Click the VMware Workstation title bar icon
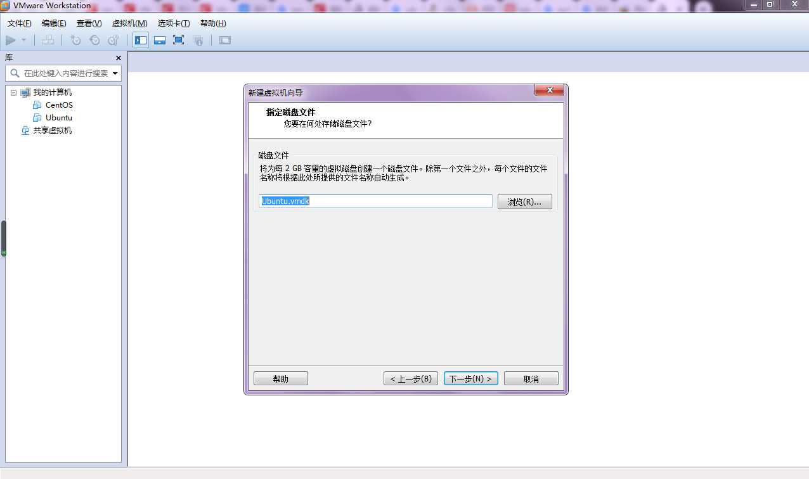This screenshot has width=809, height=479. coord(6,6)
